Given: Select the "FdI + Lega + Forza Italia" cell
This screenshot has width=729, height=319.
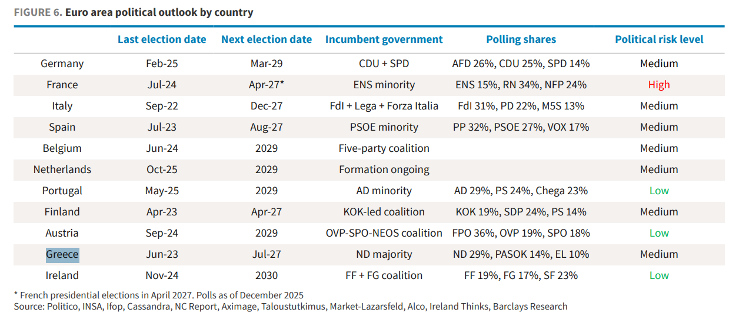Looking at the screenshot, I should tap(384, 106).
